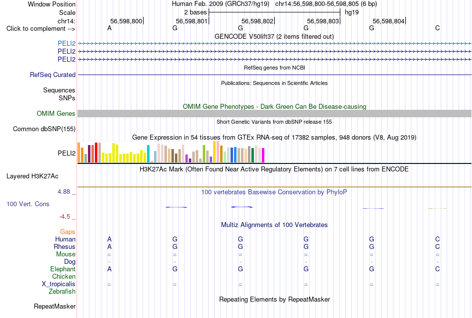Viewport: 472px width, 318px height.
Task: Click the 'chr14:' ruler label
Action: click(x=67, y=21)
